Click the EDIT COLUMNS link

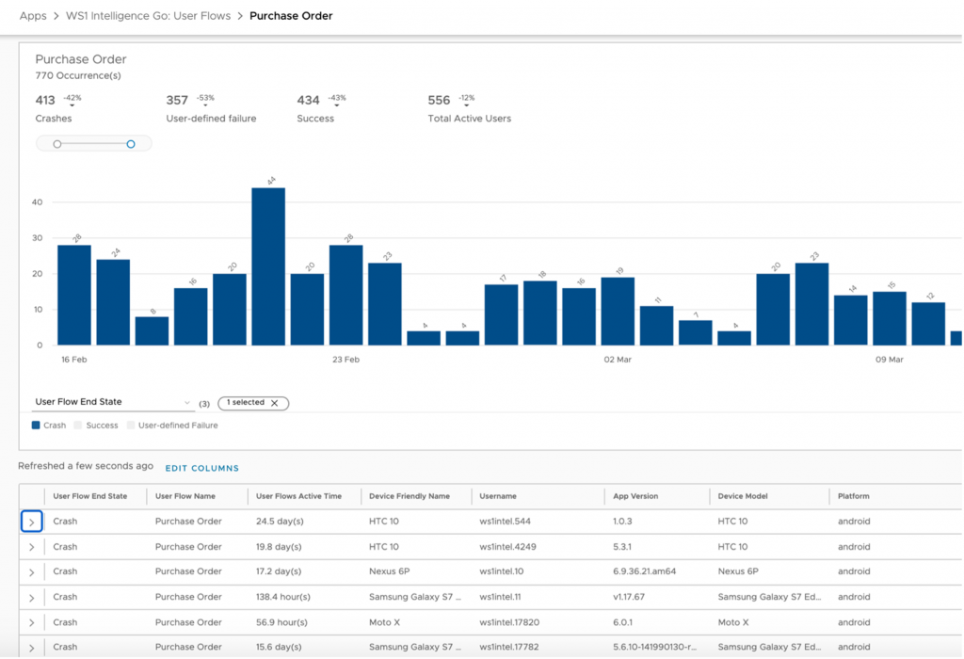coord(202,468)
